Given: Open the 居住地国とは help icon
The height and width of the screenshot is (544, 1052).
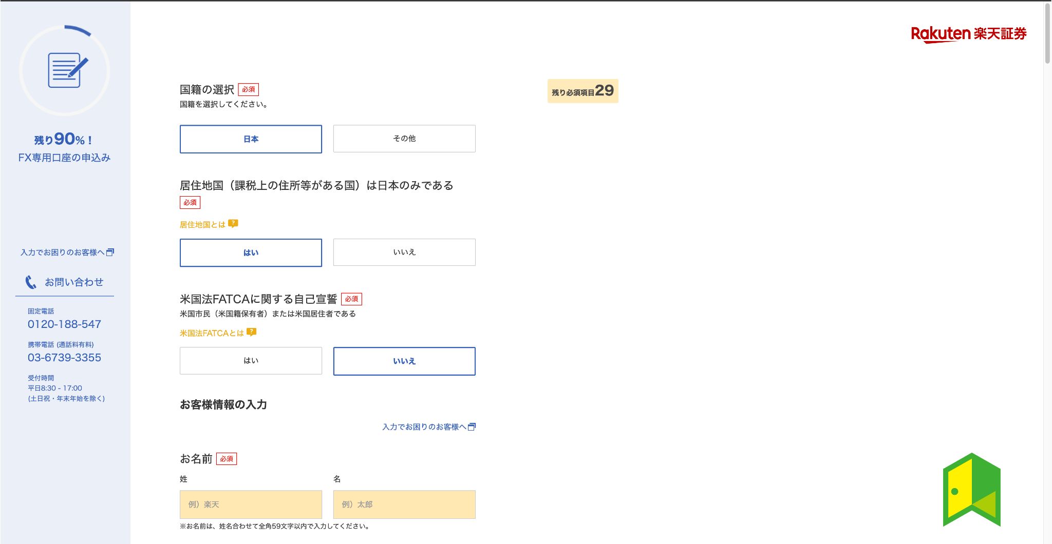Looking at the screenshot, I should (x=233, y=224).
